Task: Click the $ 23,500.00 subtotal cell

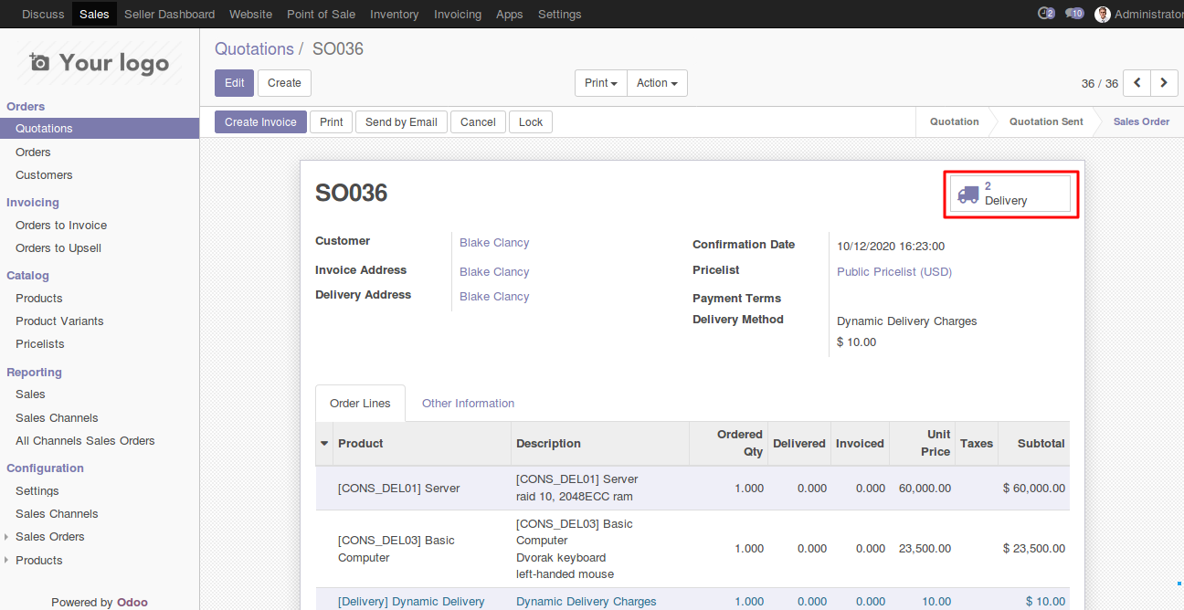Action: [1034, 549]
